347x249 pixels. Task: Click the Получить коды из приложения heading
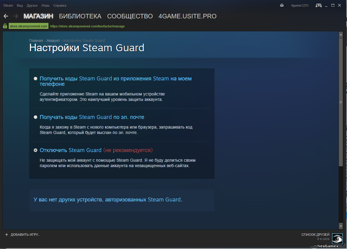click(116, 81)
